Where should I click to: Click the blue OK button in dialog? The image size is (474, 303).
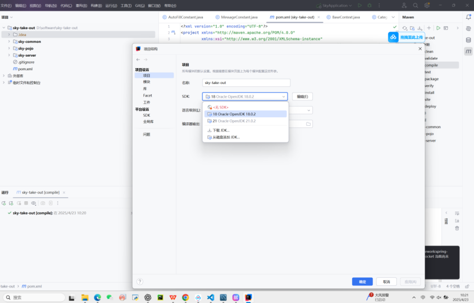(362, 281)
